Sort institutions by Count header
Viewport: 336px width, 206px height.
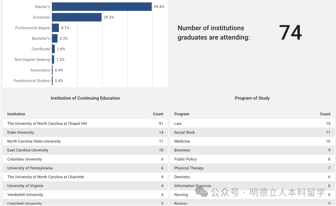(158, 114)
